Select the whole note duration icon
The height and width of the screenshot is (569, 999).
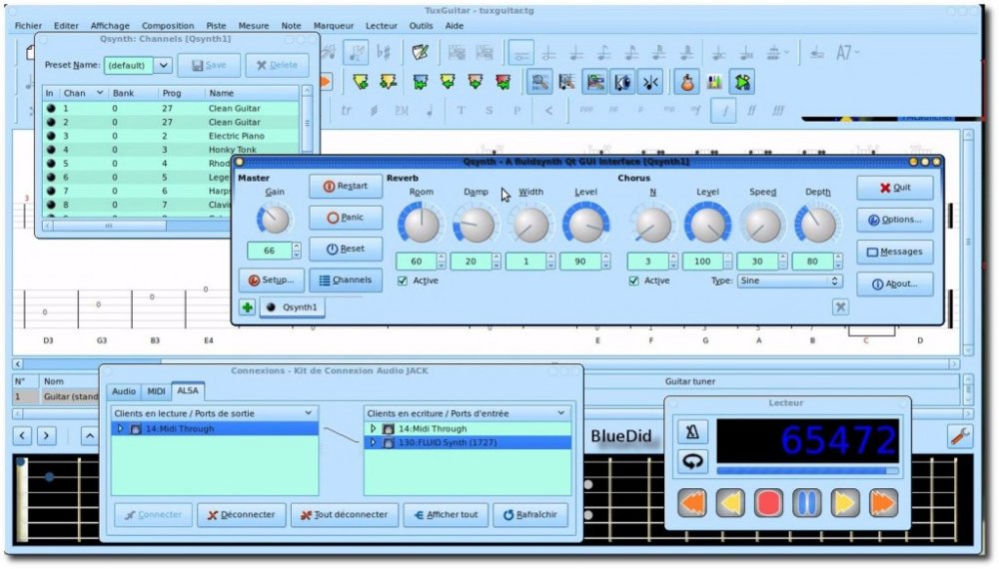coord(521,53)
